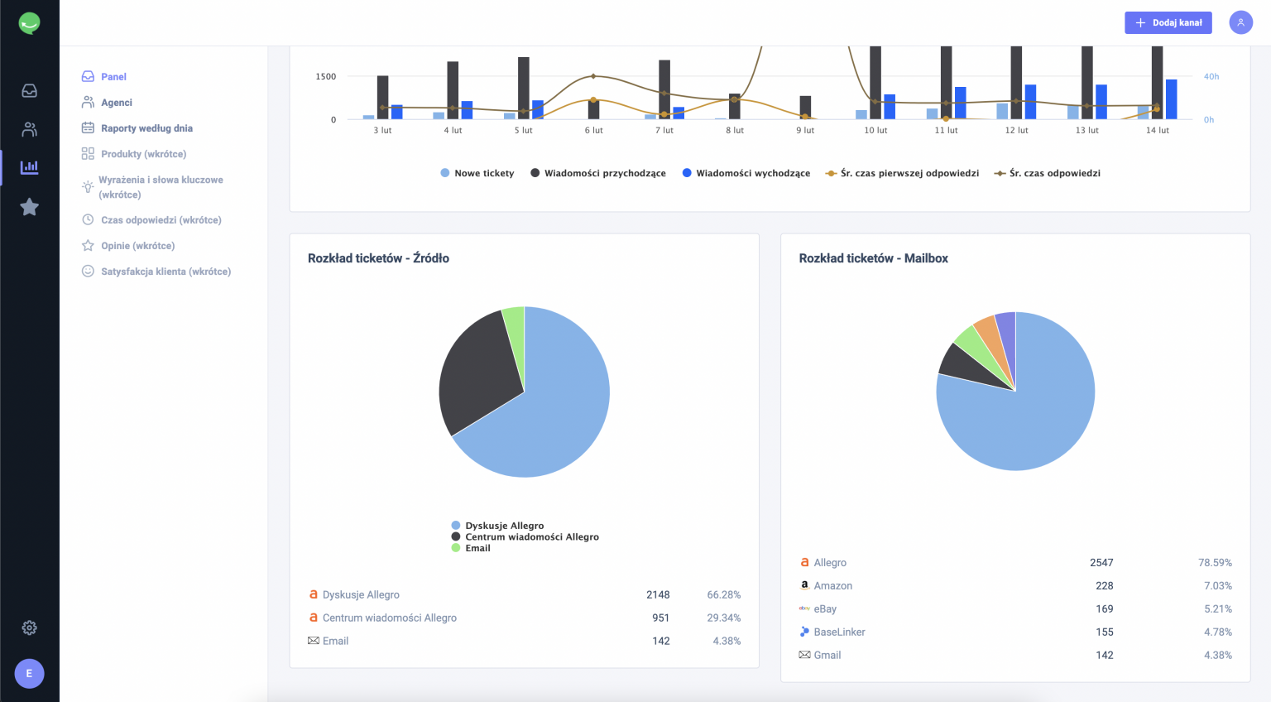This screenshot has width=1271, height=702.
Task: Open the contacts people icon in sidebar
Action: (29, 129)
